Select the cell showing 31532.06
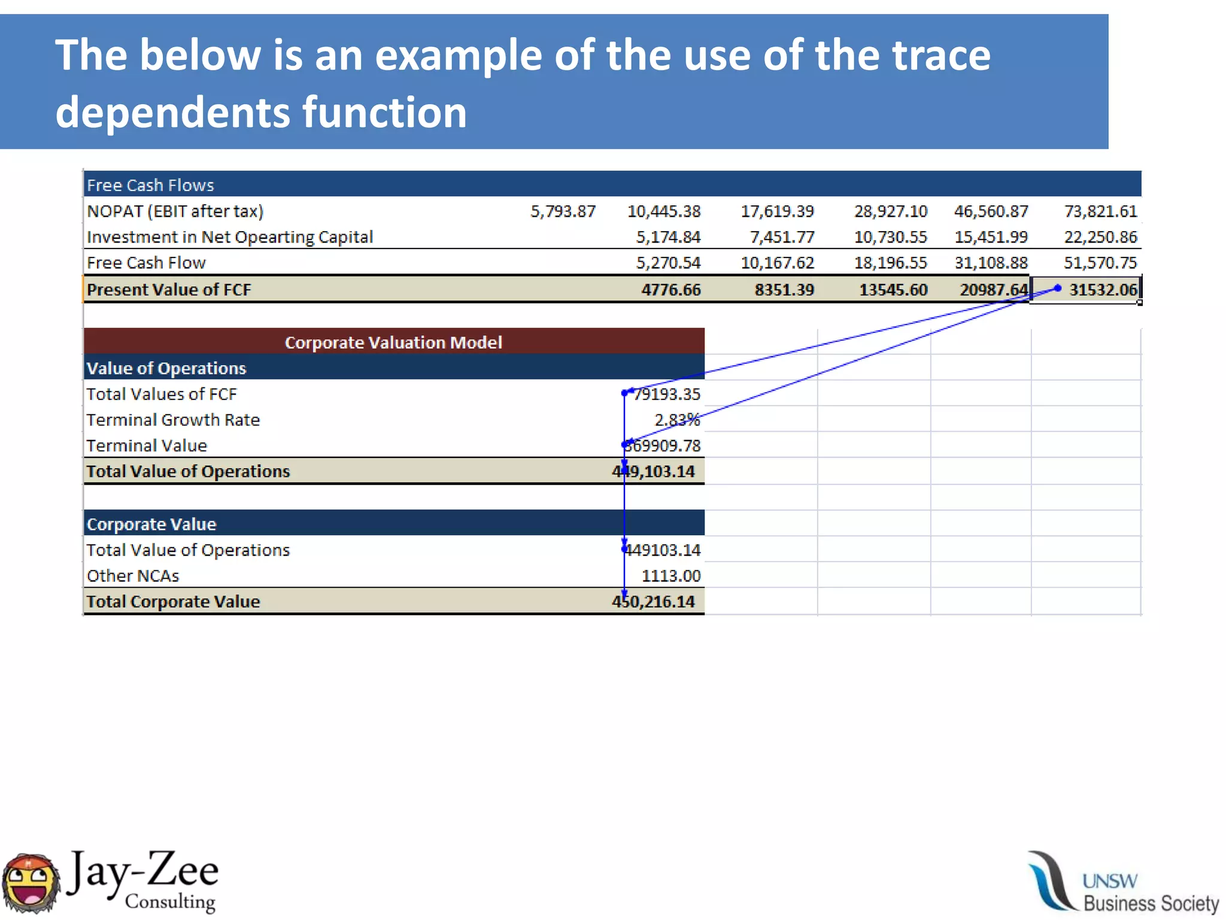 point(1103,290)
